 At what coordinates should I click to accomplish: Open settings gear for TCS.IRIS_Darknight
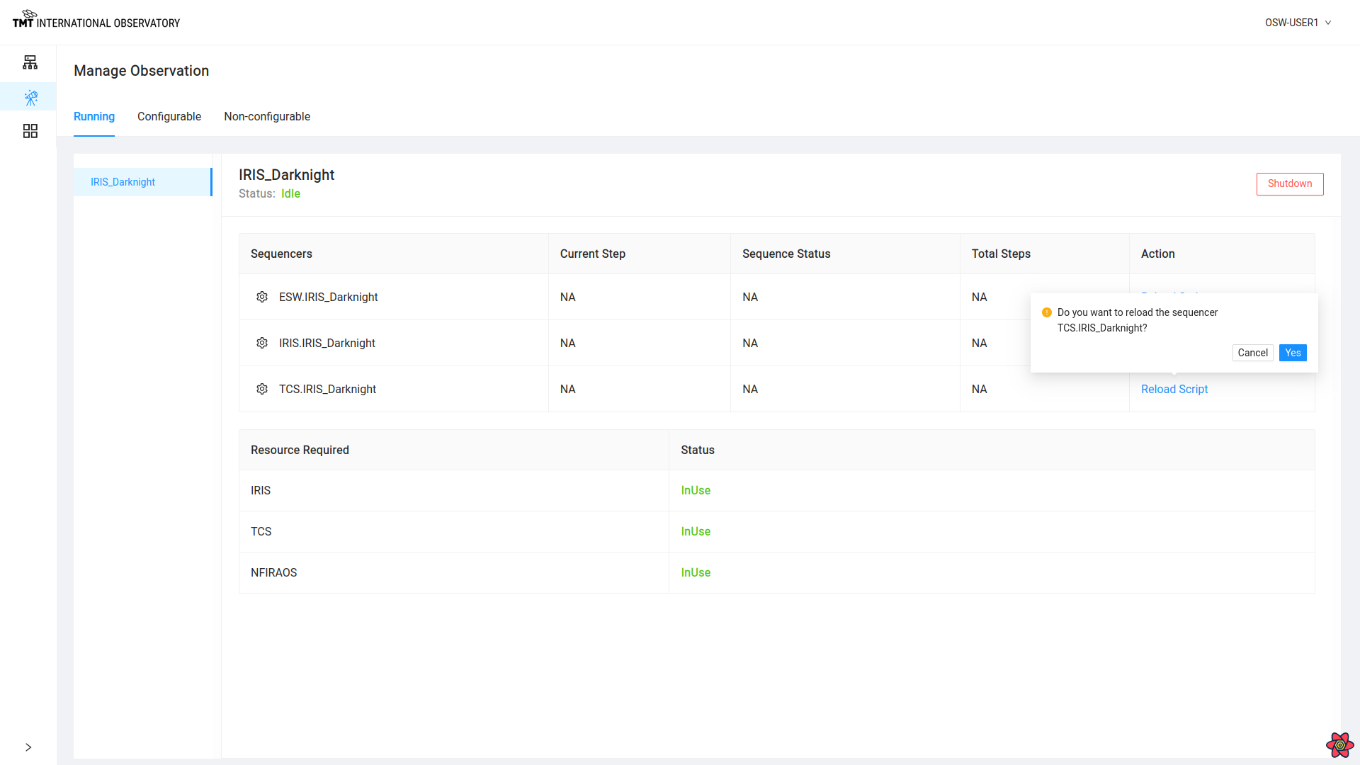262,389
